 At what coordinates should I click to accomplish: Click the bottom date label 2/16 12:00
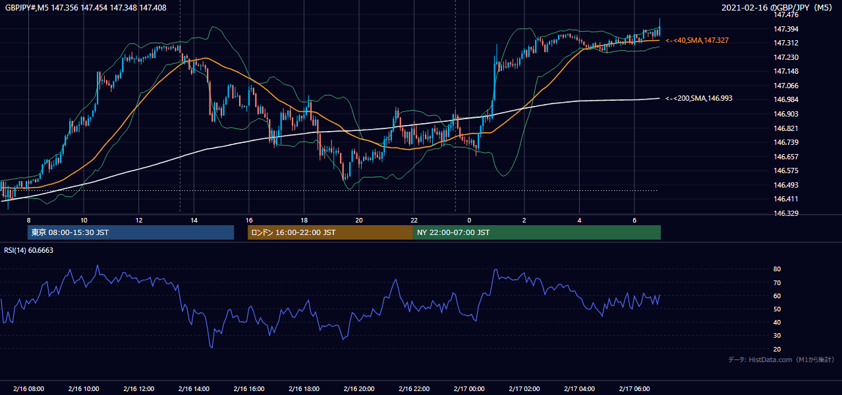tap(138, 388)
